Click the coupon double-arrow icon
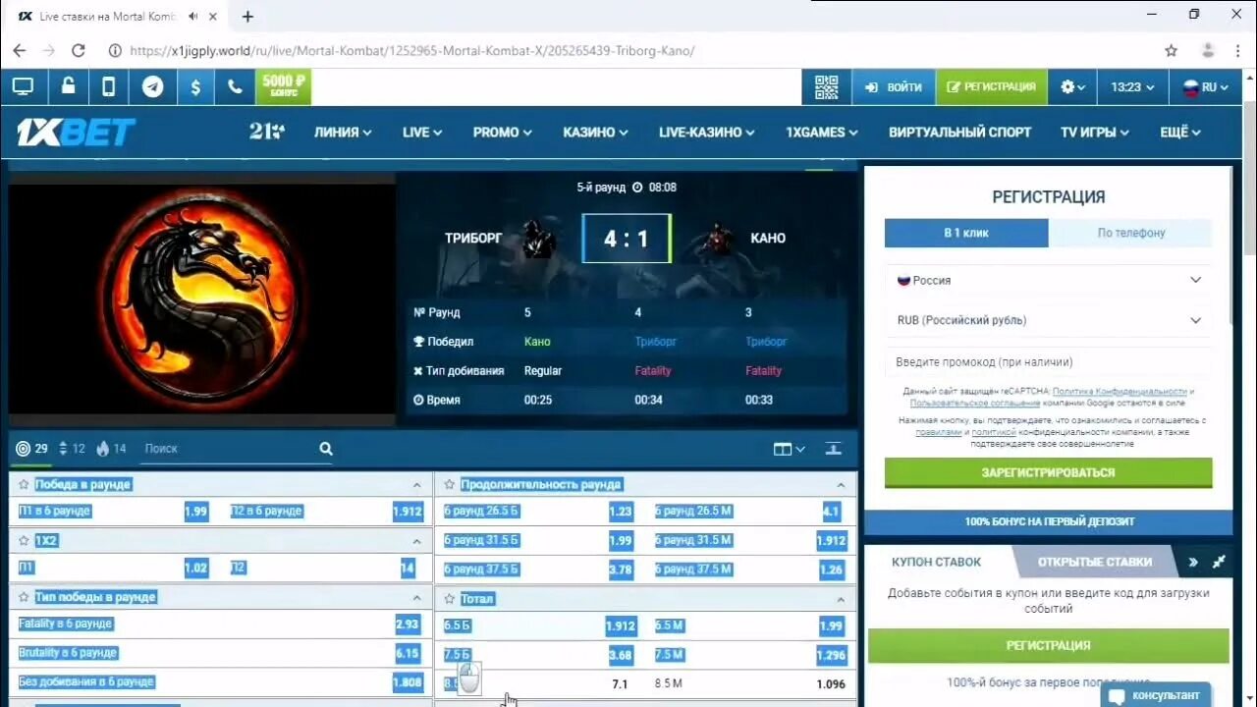 click(x=1193, y=562)
